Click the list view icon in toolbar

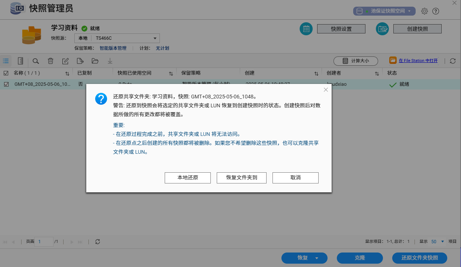pos(6,61)
